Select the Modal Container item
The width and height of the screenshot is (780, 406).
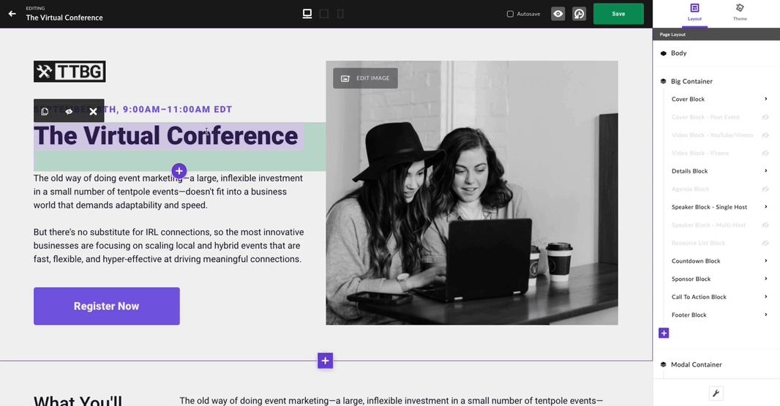pos(696,365)
